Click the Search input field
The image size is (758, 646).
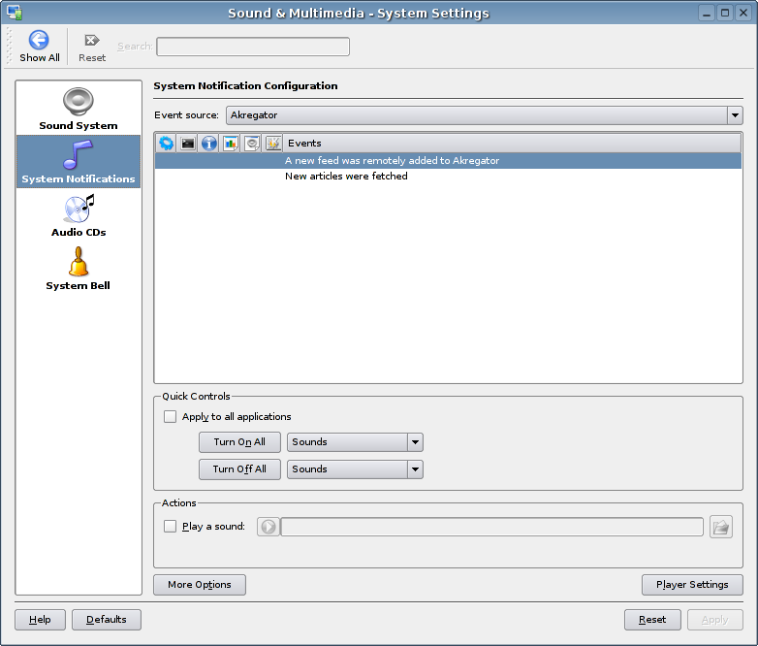pyautogui.click(x=253, y=47)
